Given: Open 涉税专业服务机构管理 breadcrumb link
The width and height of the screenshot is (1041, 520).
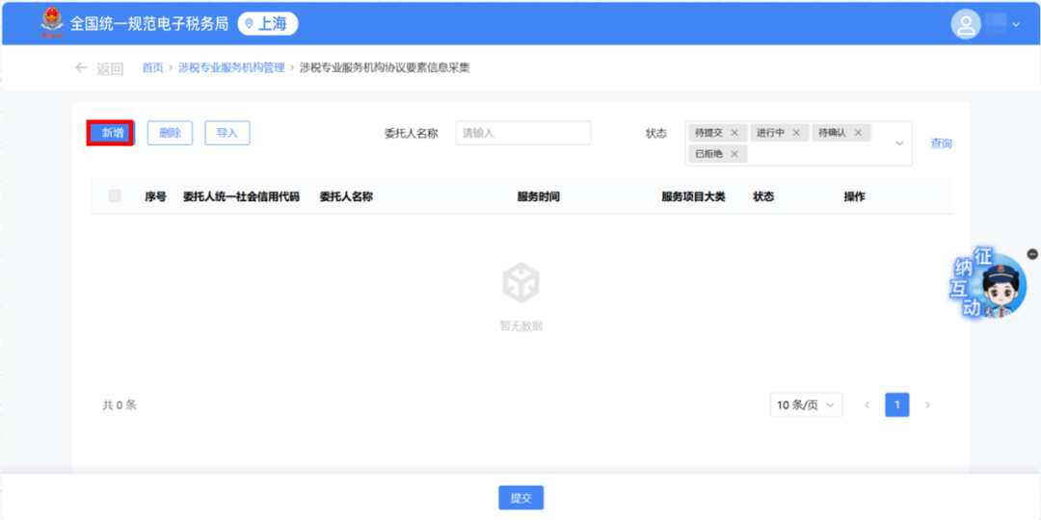Looking at the screenshot, I should (231, 67).
